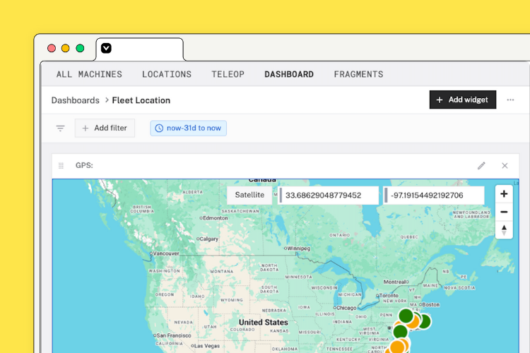Image resolution: width=530 pixels, height=353 pixels.
Task: Switch to the LOCATIONS tab
Action: point(167,74)
